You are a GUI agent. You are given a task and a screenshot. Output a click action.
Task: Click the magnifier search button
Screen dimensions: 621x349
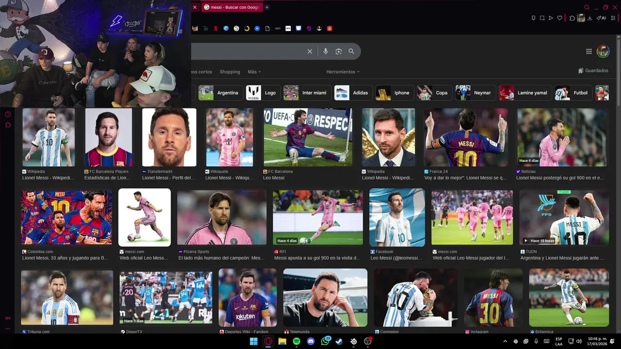351,51
